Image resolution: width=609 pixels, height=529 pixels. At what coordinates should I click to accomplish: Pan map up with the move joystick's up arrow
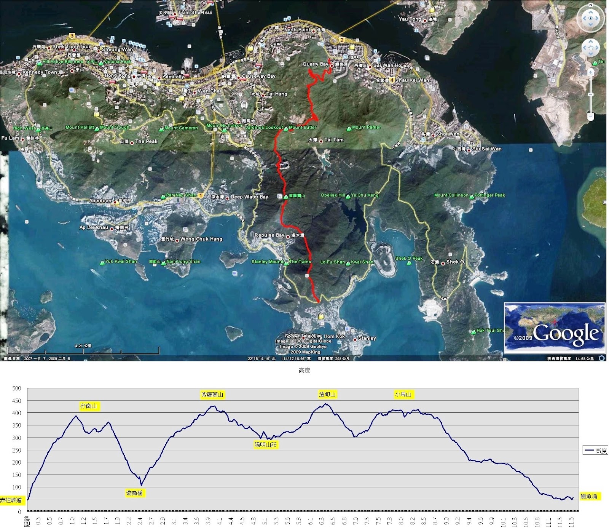[591, 41]
